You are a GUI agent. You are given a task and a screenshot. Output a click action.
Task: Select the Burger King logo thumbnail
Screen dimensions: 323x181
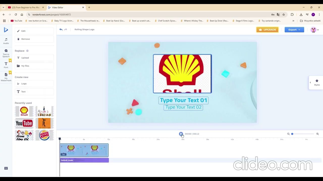point(44,135)
